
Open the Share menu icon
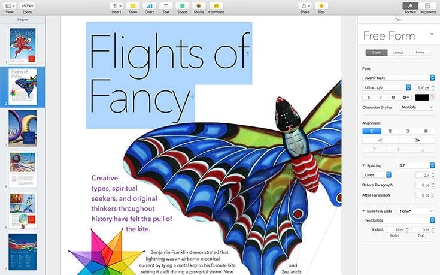pos(305,6)
